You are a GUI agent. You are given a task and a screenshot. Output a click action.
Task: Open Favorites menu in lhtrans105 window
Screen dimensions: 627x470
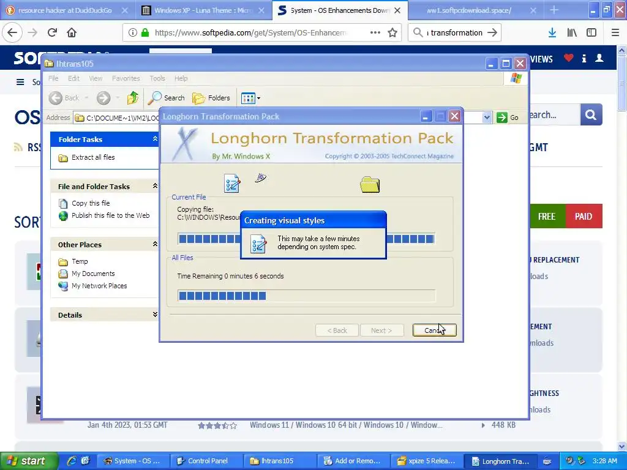126,78
